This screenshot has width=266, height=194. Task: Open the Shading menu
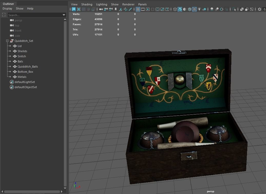87,4
